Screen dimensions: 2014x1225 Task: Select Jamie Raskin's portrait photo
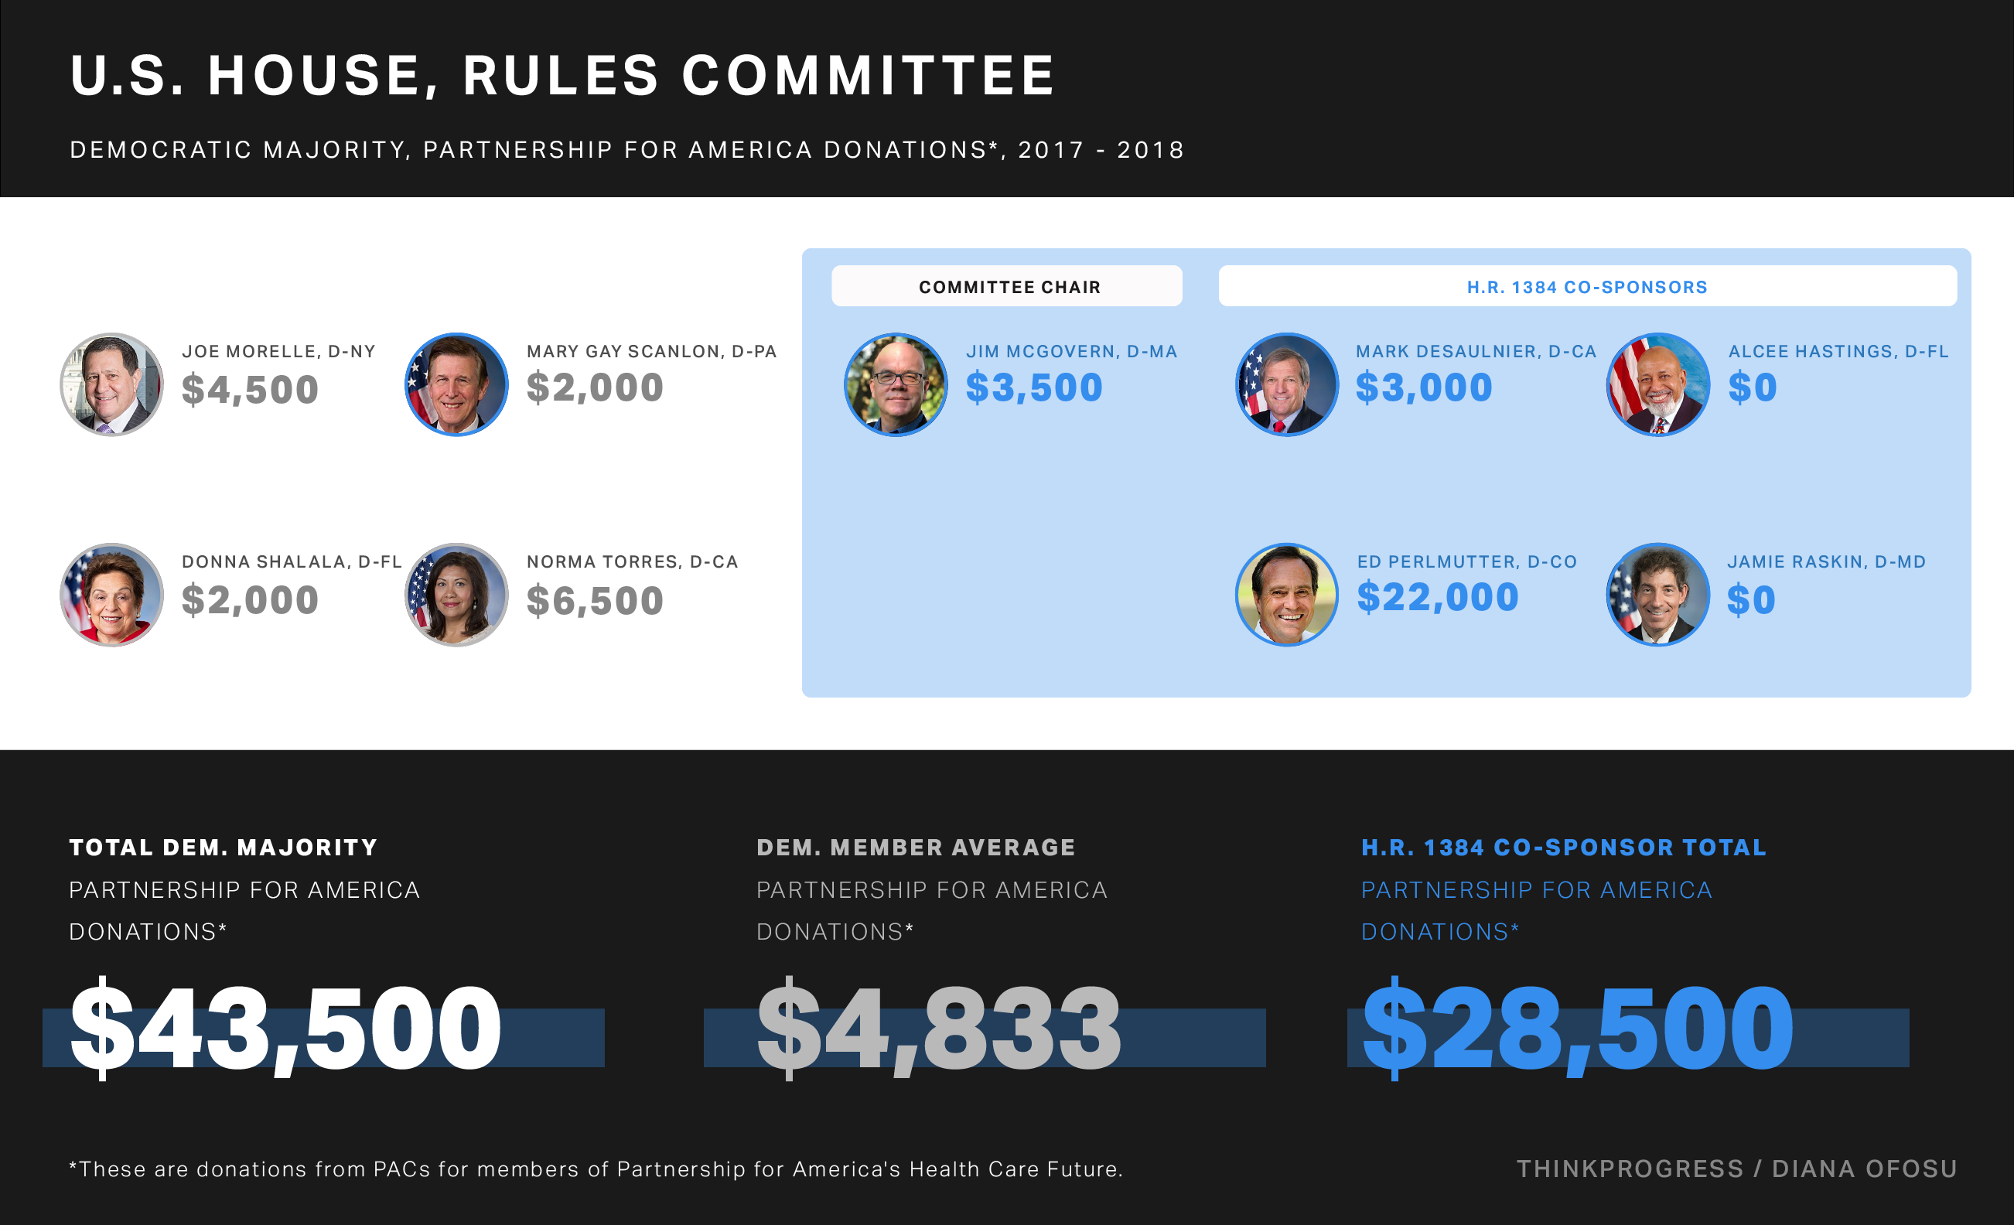1658,595
